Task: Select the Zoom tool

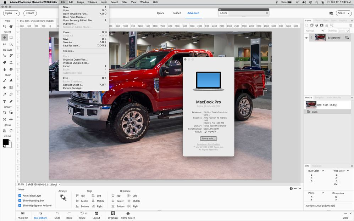Action: 5,25
